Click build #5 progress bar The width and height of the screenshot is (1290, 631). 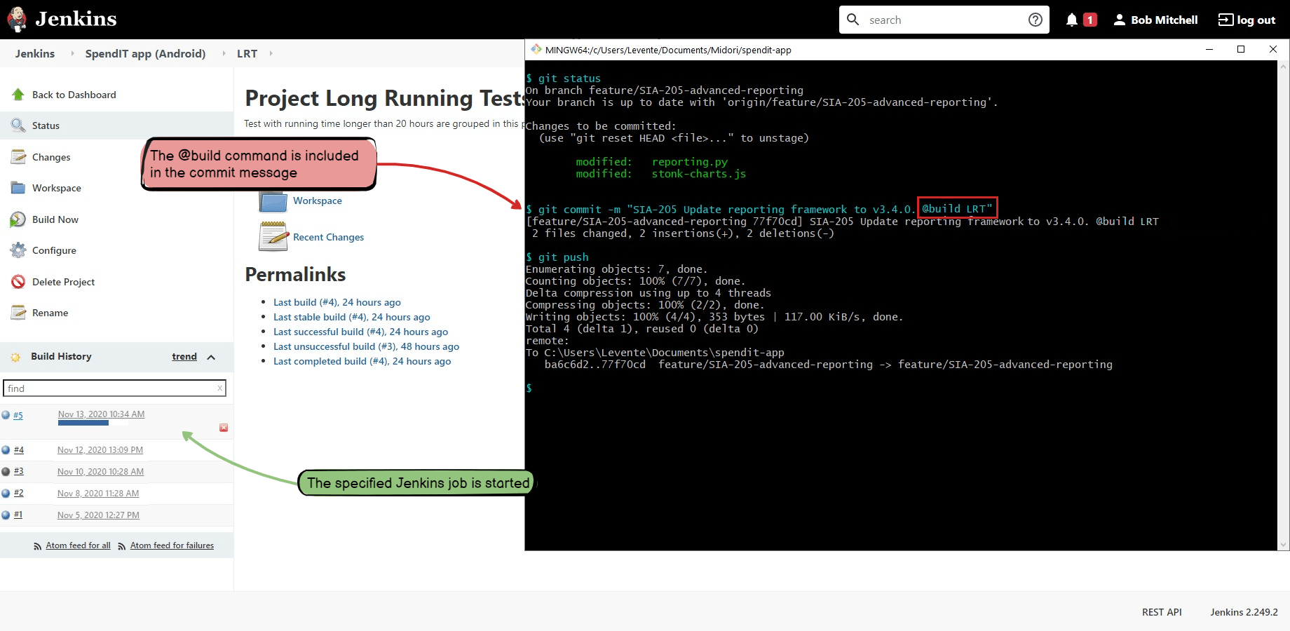[83, 423]
